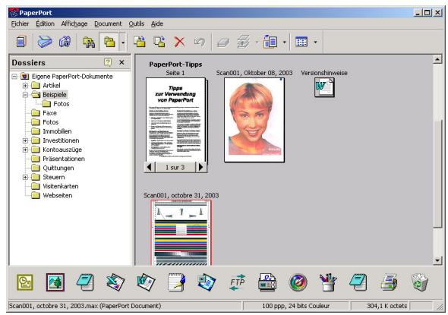
Task: Click the FTP transfer icon
Action: [x=237, y=282]
